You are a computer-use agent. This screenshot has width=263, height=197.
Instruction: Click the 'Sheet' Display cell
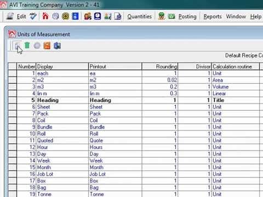tap(62, 107)
